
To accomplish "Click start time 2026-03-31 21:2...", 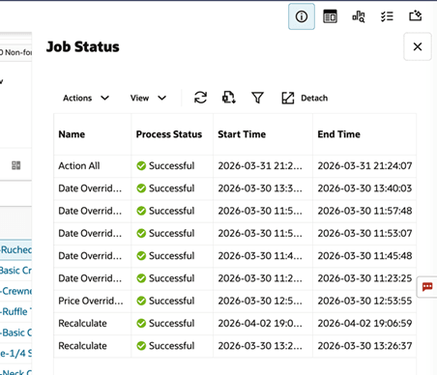I will coord(260,166).
